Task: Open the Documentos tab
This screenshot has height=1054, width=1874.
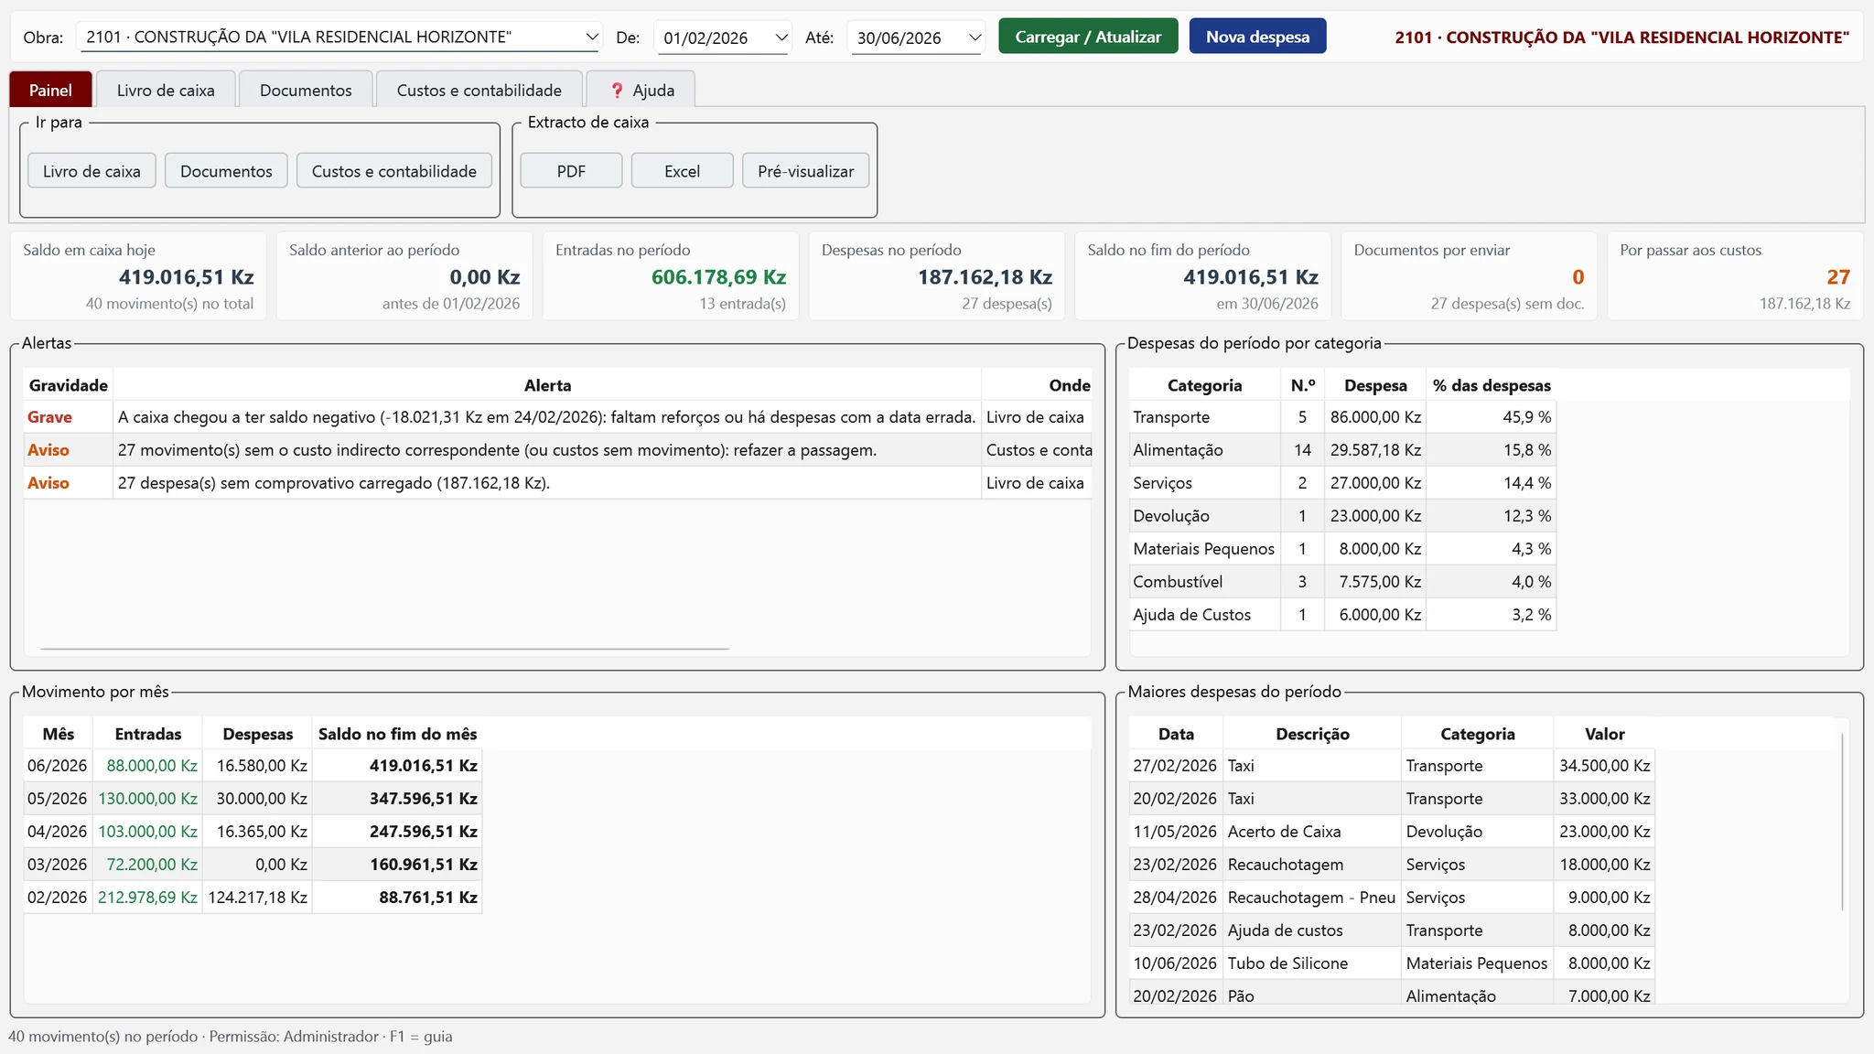Action: (306, 90)
